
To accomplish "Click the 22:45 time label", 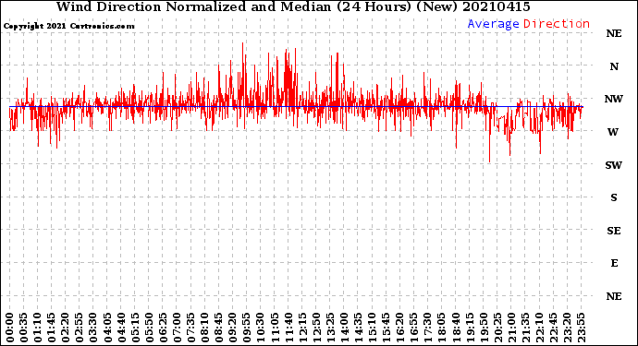I will [x=553, y=328].
